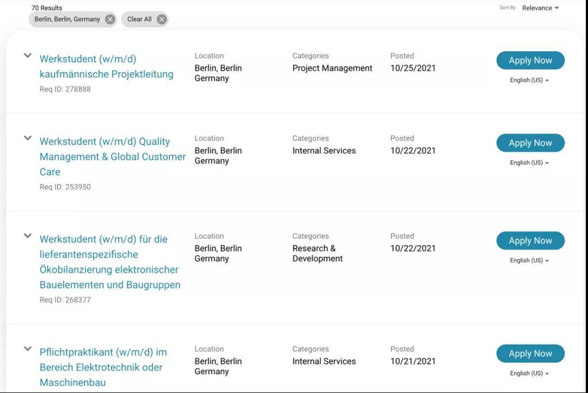Open language dropdown for Req ID 268377
The height and width of the screenshot is (393, 588).
click(x=529, y=261)
